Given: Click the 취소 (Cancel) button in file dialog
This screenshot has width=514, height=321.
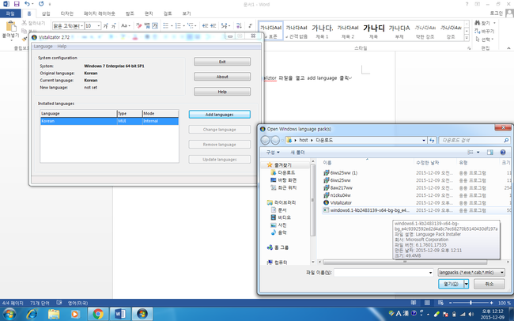Looking at the screenshot, I should [489, 284].
